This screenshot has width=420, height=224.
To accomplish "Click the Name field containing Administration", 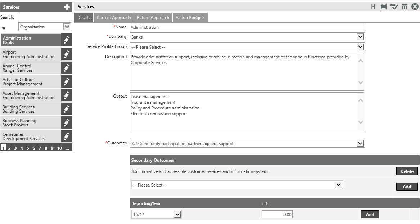I will [247, 27].
